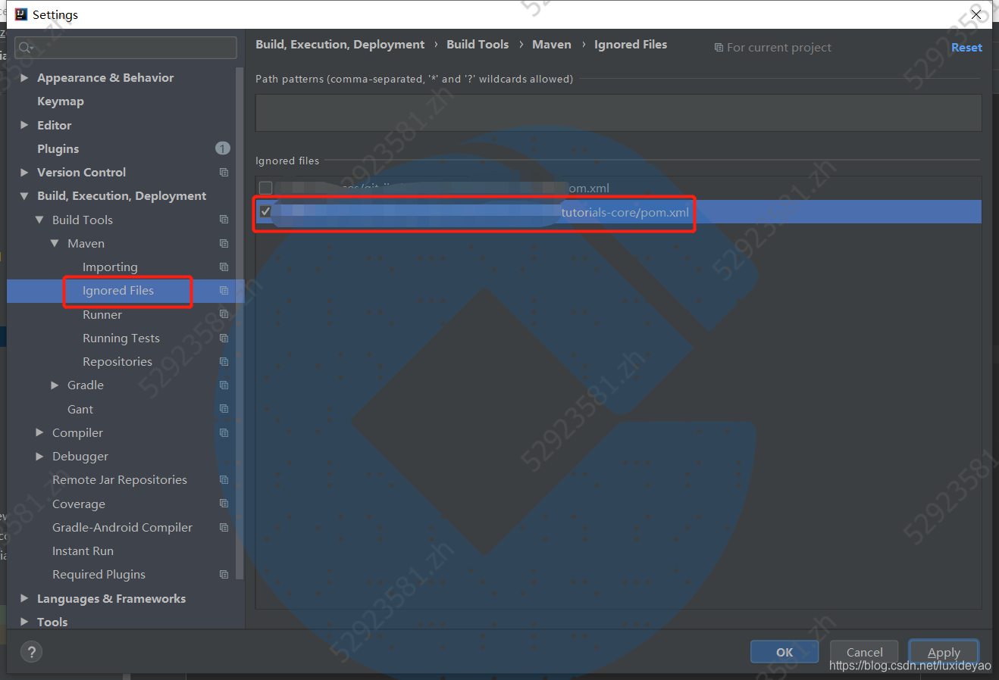The image size is (999, 680).
Task: Click the OK button
Action: (784, 652)
